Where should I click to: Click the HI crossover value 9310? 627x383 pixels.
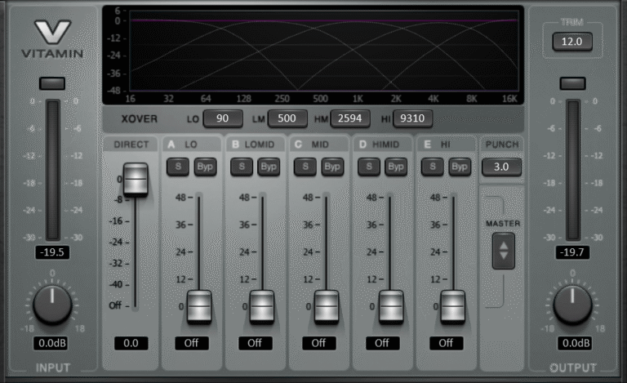point(413,118)
